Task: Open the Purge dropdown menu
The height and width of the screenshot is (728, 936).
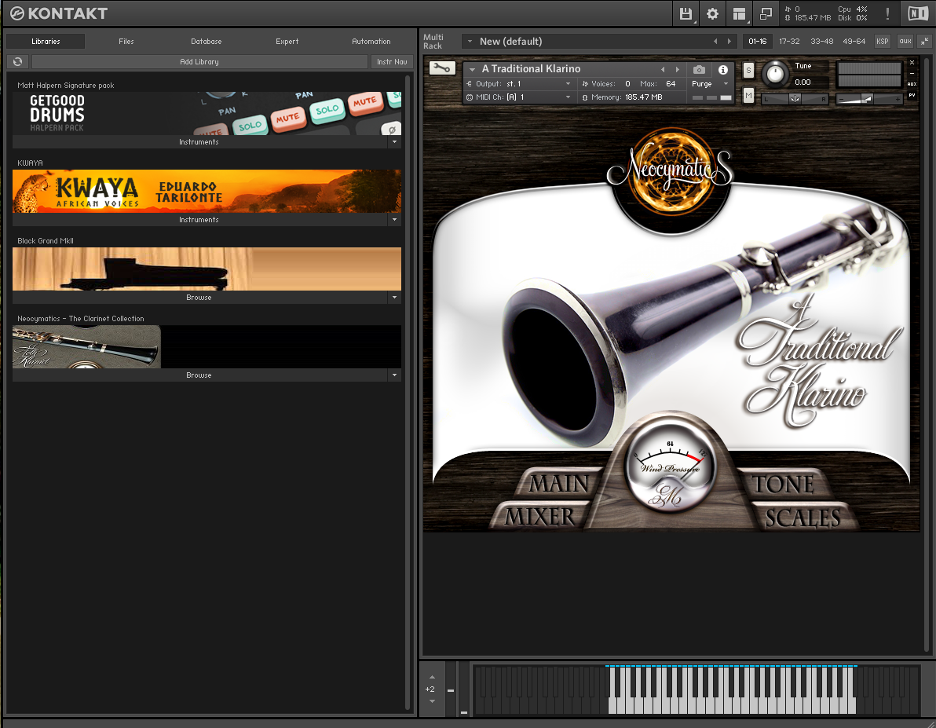Action: click(726, 83)
